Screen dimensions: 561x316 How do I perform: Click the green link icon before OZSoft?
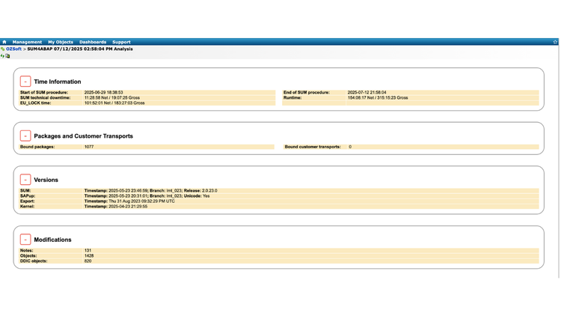2,49
